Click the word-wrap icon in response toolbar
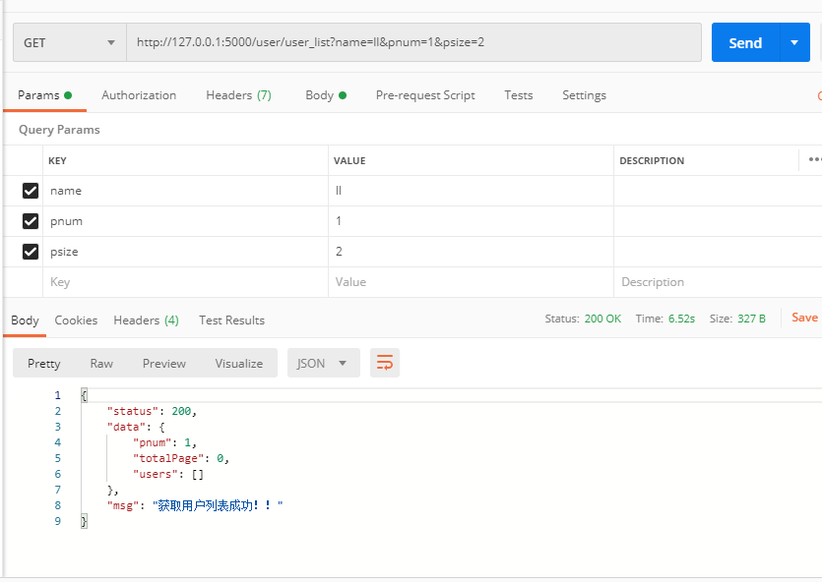This screenshot has width=822, height=582. click(384, 363)
